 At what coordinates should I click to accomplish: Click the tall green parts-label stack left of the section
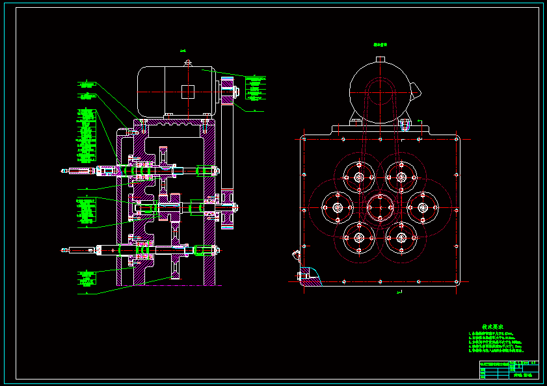coord(86,136)
